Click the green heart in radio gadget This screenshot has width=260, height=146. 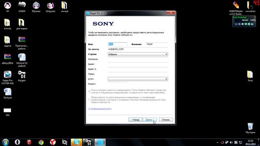(x=246, y=24)
